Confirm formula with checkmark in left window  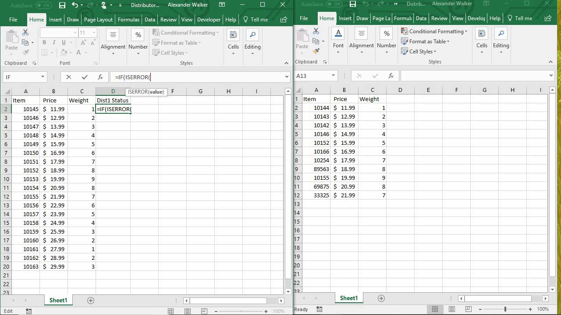tap(84, 77)
